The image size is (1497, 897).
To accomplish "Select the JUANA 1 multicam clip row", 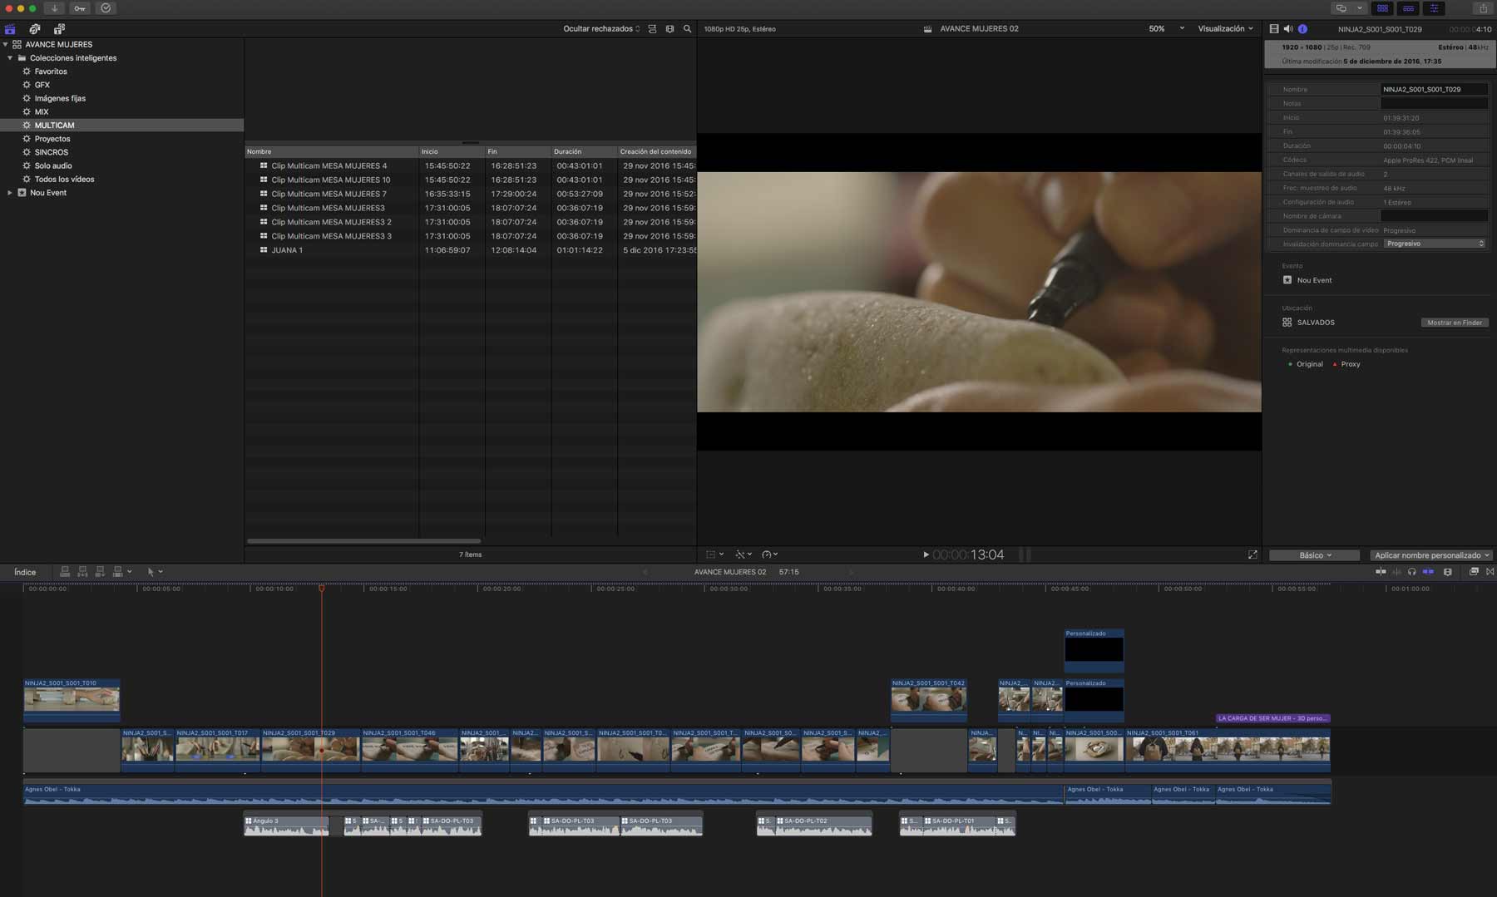I will tap(470, 250).
